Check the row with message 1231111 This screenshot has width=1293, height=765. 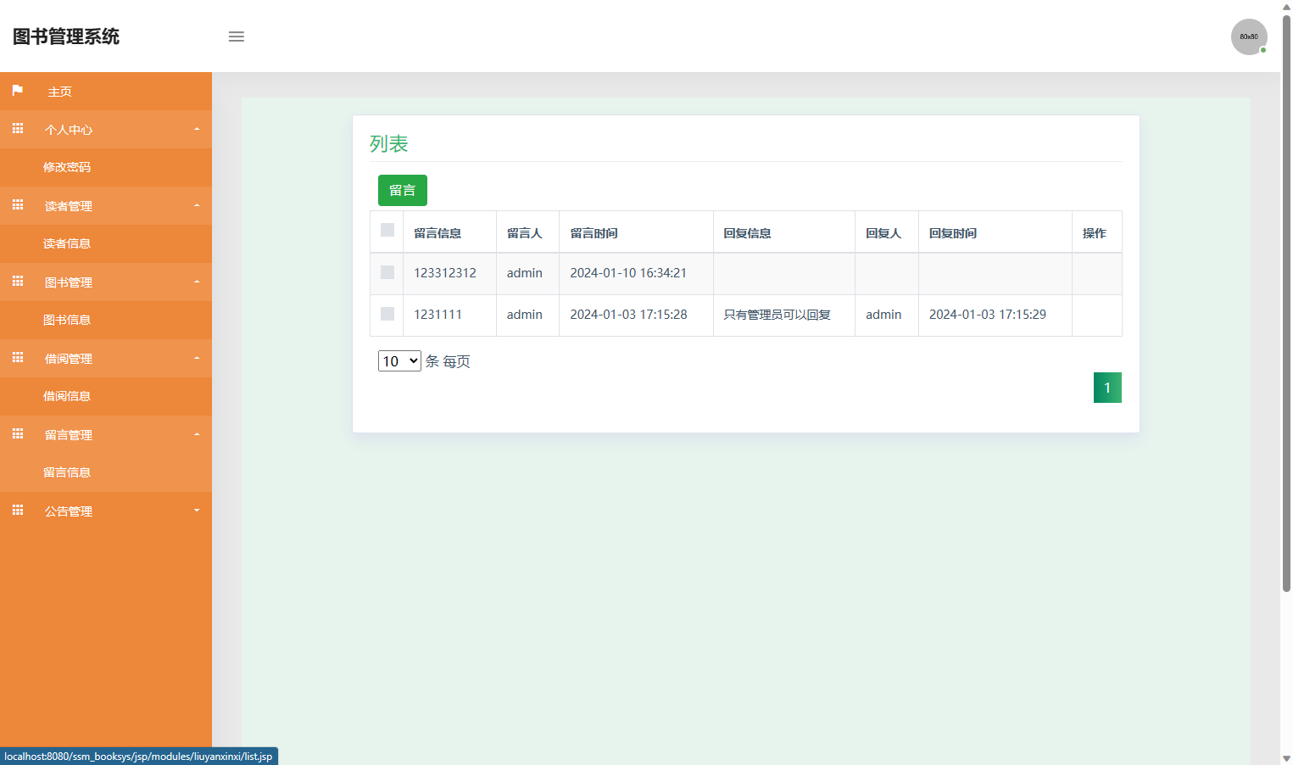click(x=387, y=314)
